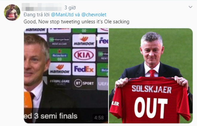Open the @chevrolet mention link
Screen dimensions: 197x126
pyautogui.click(x=94, y=15)
